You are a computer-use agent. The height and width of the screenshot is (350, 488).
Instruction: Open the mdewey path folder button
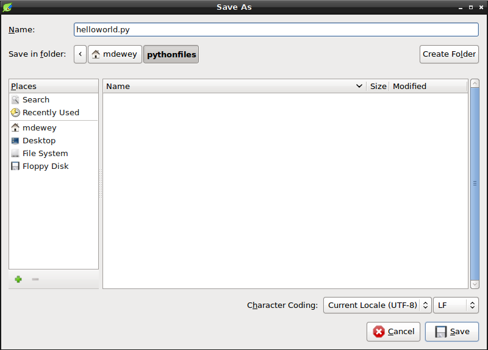[x=115, y=54]
